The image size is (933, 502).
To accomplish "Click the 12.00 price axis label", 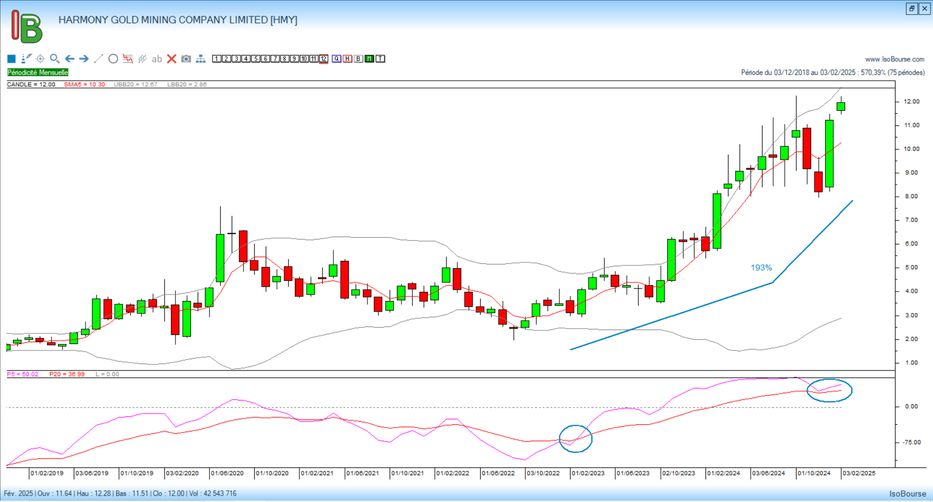I will 912,102.
